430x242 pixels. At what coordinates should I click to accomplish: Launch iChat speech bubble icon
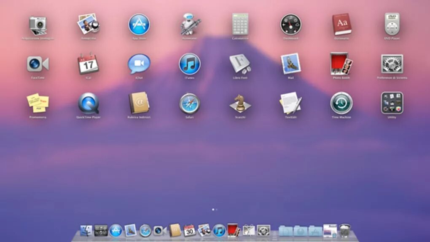click(139, 64)
